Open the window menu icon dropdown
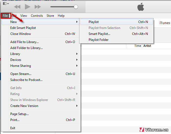This screenshot has height=134, width=171. [x=6, y=4]
